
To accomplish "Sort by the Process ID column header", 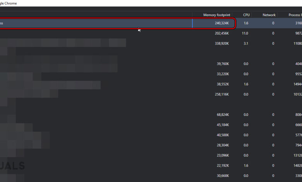I will click(x=294, y=15).
